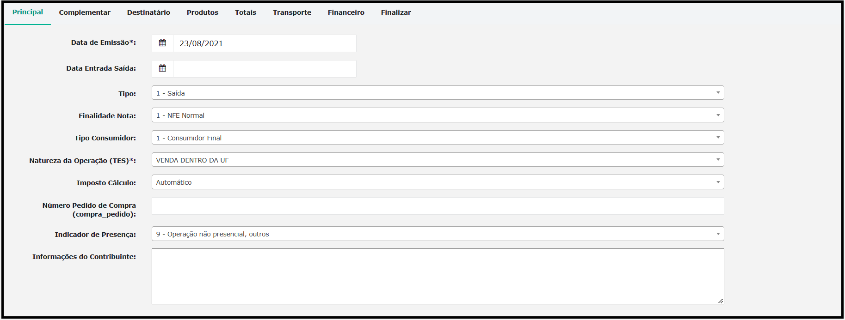The width and height of the screenshot is (845, 320).
Task: Expand the Indicador de Presença dropdown
Action: tap(437, 234)
